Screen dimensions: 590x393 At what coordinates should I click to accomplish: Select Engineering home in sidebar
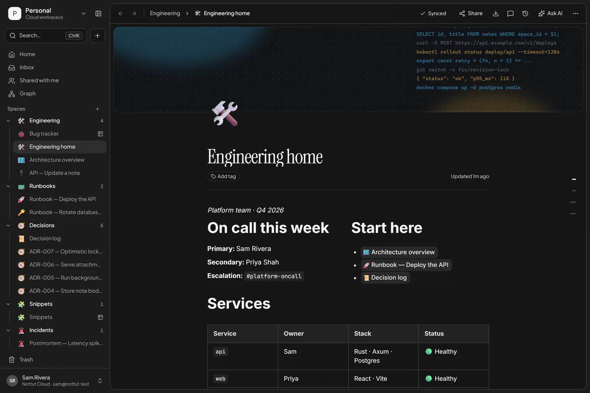(60, 147)
